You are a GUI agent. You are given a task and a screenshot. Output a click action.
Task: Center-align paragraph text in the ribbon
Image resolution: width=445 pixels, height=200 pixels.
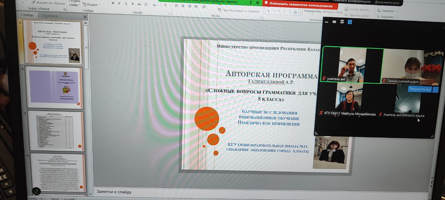tap(183, 6)
